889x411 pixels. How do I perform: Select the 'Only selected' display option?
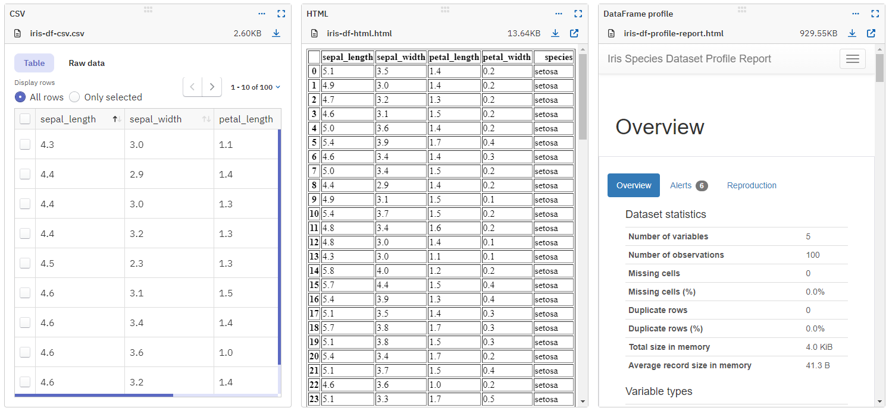click(74, 97)
